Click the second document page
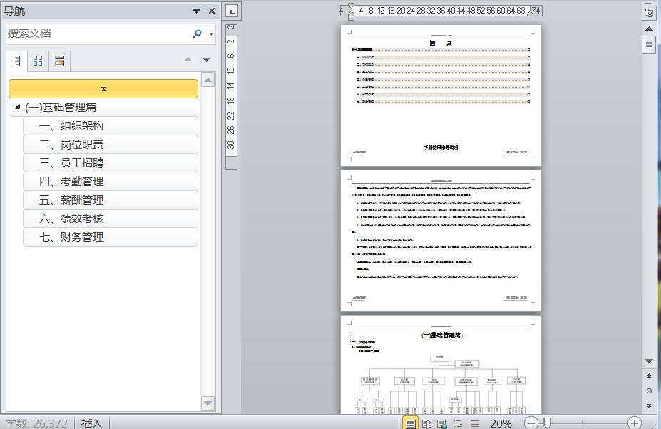 pyautogui.click(x=441, y=241)
